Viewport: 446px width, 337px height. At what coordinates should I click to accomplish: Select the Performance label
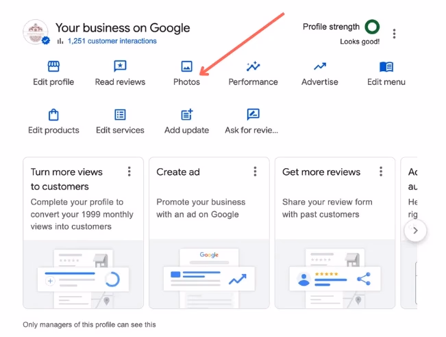tap(253, 82)
